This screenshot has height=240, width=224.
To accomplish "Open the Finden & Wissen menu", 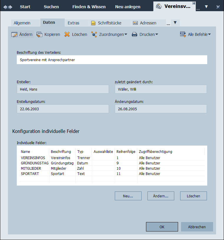I will (x=89, y=7).
